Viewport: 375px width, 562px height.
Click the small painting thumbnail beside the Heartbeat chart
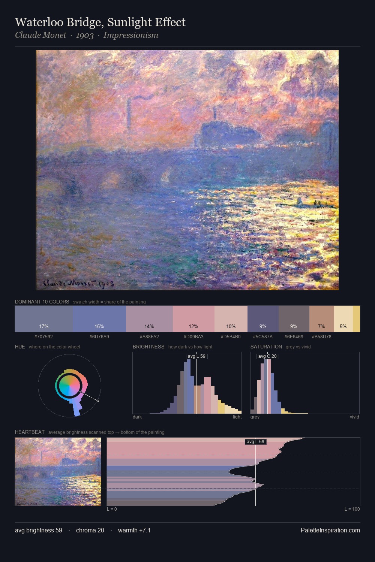point(58,472)
